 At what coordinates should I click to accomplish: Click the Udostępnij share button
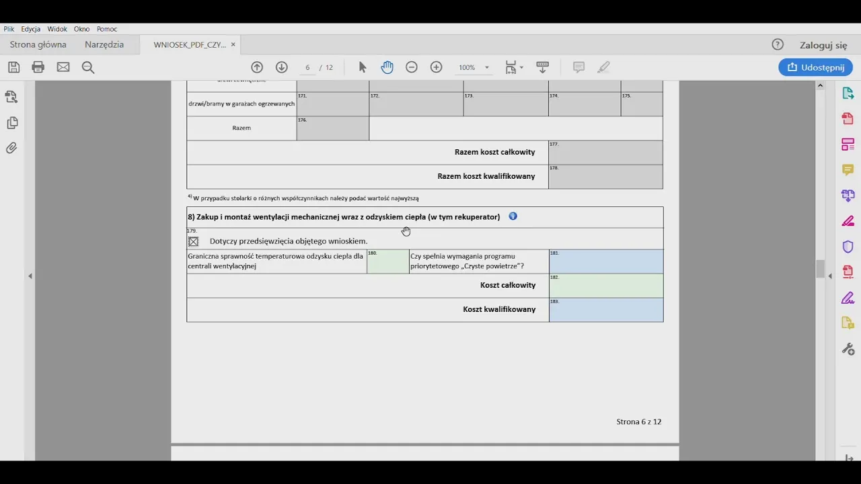815,67
